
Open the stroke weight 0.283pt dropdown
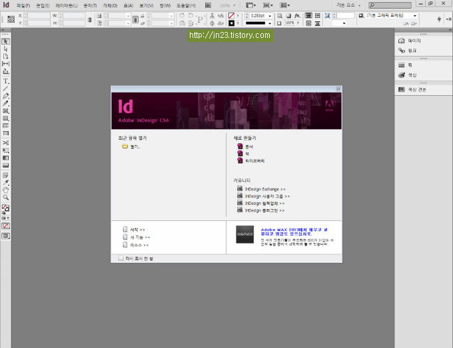click(270, 16)
